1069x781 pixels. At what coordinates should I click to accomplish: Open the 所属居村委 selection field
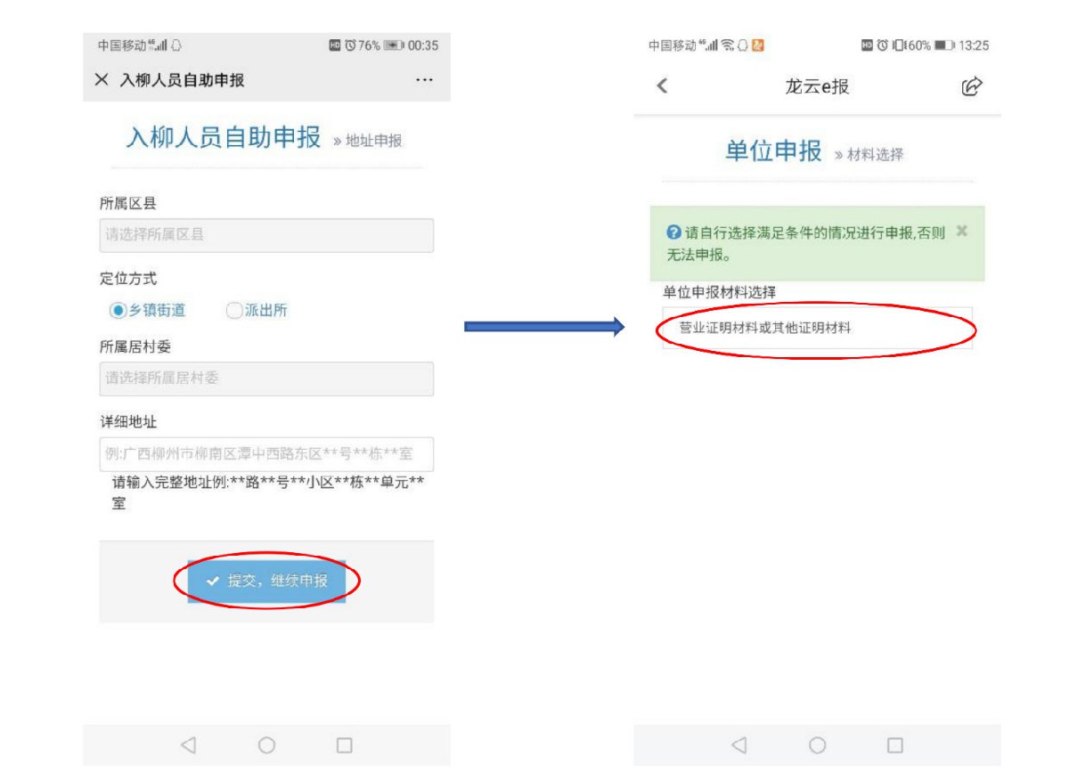tap(266, 378)
